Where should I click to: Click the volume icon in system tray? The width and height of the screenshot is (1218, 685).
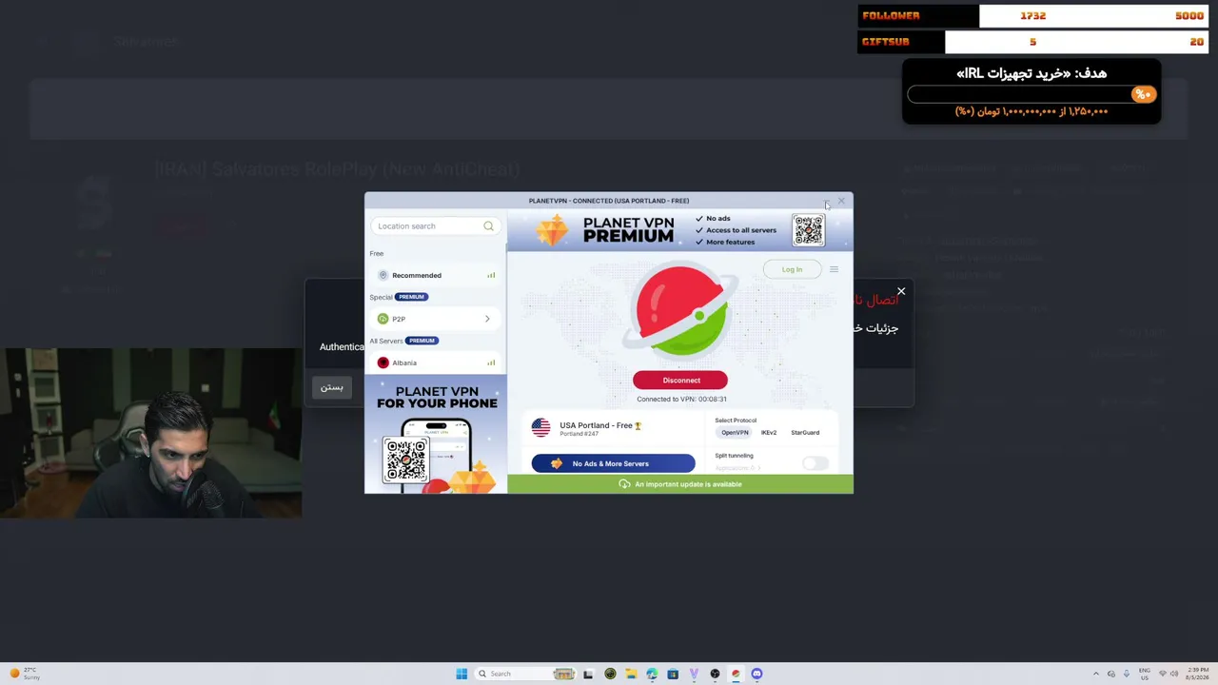[1173, 674]
